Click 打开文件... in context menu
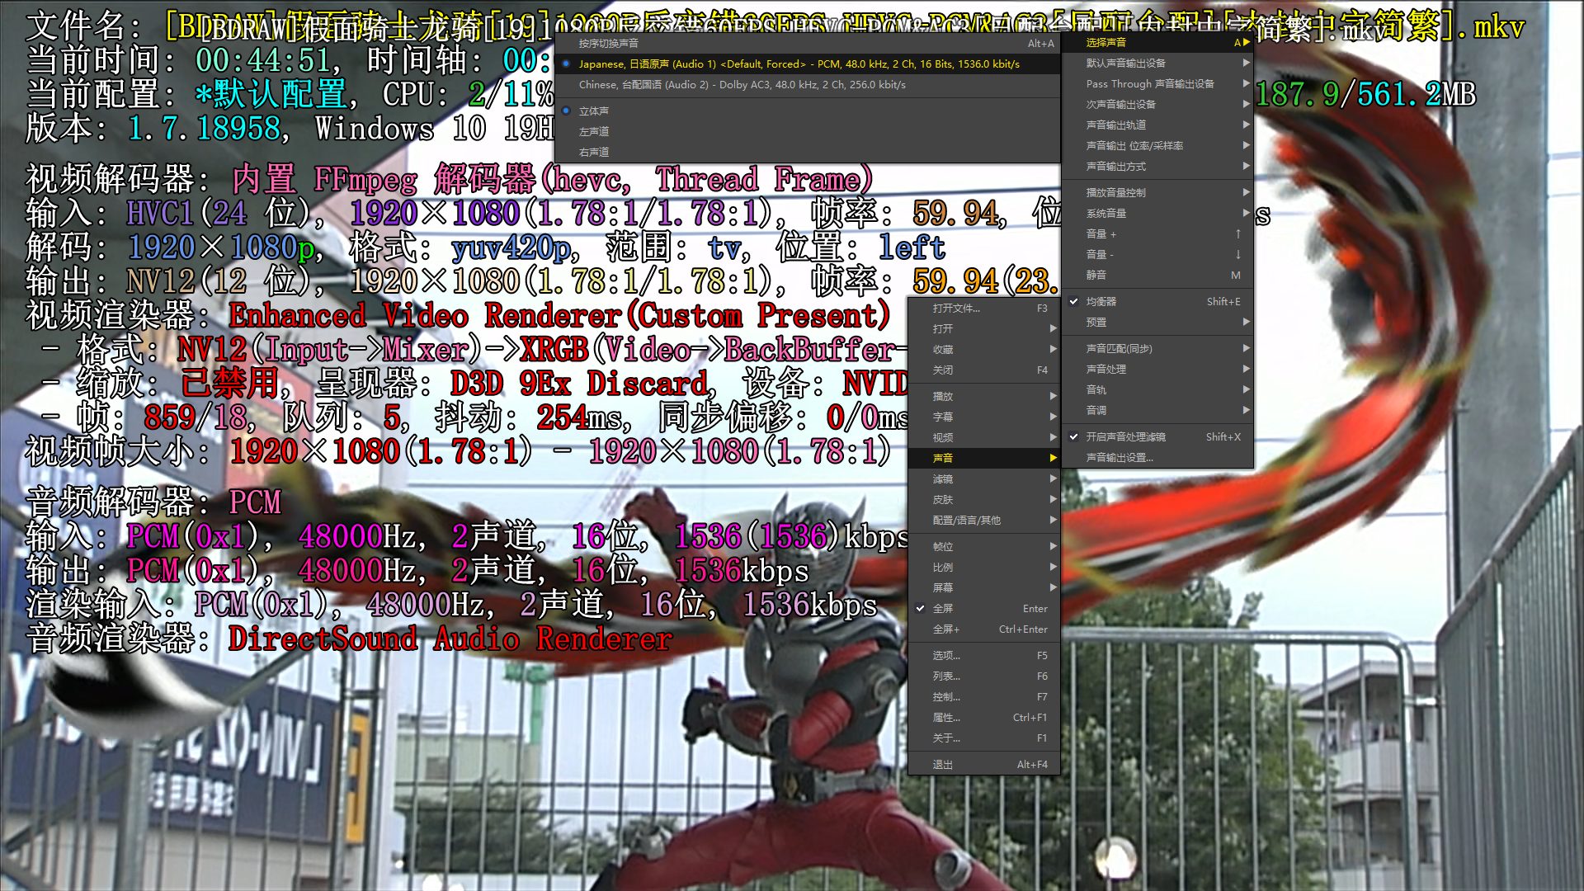Screen dimensions: 1584x891 [x=983, y=308]
